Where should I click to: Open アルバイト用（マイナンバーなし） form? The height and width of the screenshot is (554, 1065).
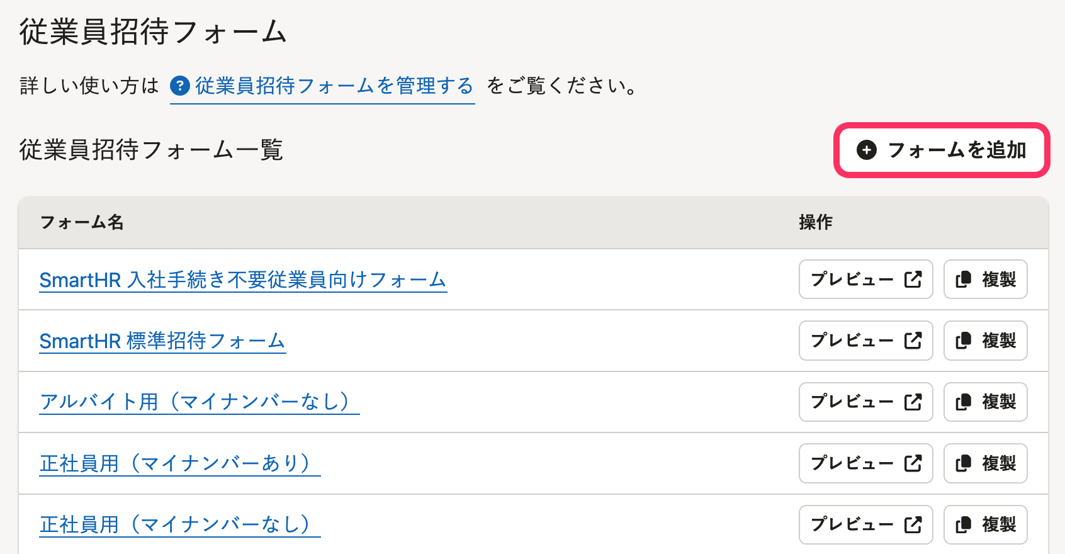199,402
